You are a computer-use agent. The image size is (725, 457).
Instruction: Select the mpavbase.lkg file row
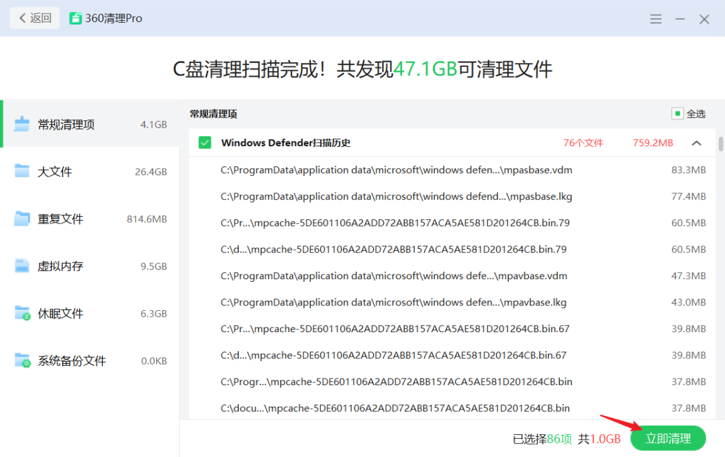click(x=452, y=303)
